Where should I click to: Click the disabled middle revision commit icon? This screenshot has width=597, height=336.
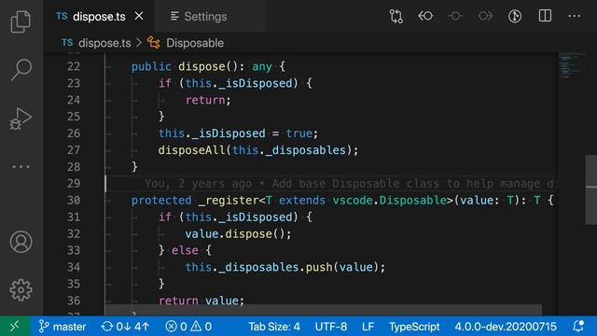coord(455,16)
